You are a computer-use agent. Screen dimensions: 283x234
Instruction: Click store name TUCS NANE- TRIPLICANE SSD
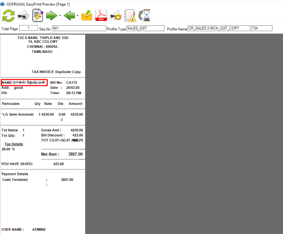pyautogui.click(x=43, y=38)
